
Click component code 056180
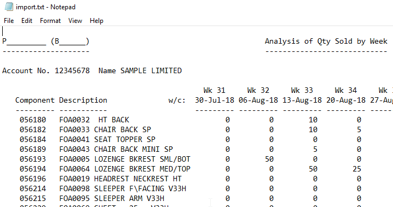pyautogui.click(x=33, y=120)
